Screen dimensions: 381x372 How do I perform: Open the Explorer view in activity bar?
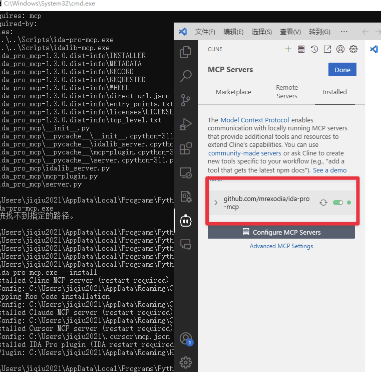click(x=186, y=52)
